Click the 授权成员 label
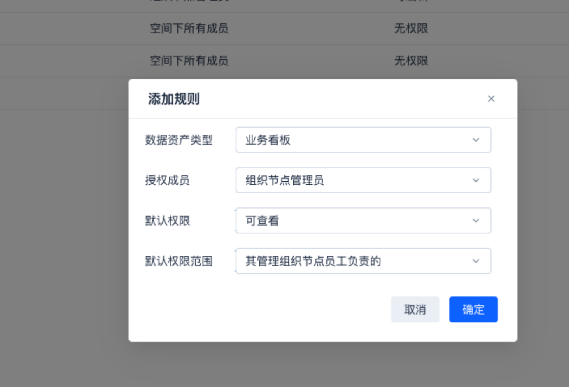 [x=167, y=180]
